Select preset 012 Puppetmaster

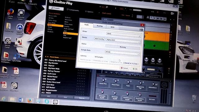coord(50,90)
